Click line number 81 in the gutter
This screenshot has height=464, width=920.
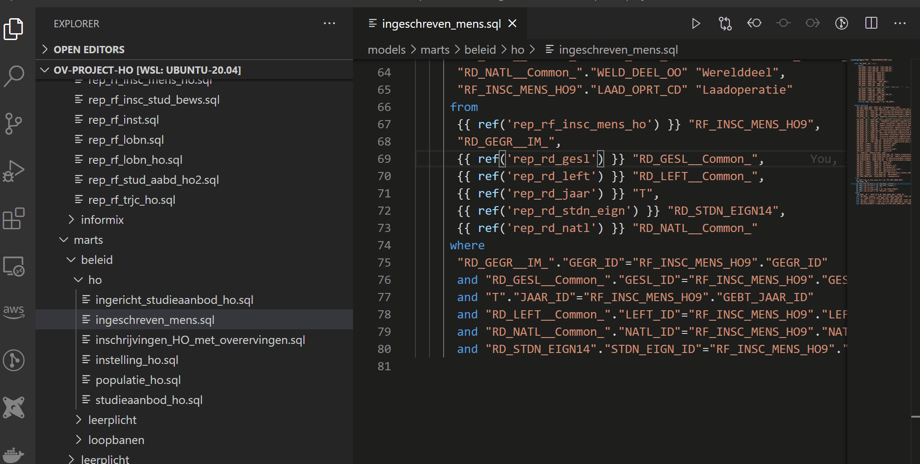[x=384, y=366]
